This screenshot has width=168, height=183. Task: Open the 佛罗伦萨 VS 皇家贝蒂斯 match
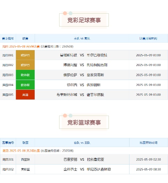tap(84, 75)
